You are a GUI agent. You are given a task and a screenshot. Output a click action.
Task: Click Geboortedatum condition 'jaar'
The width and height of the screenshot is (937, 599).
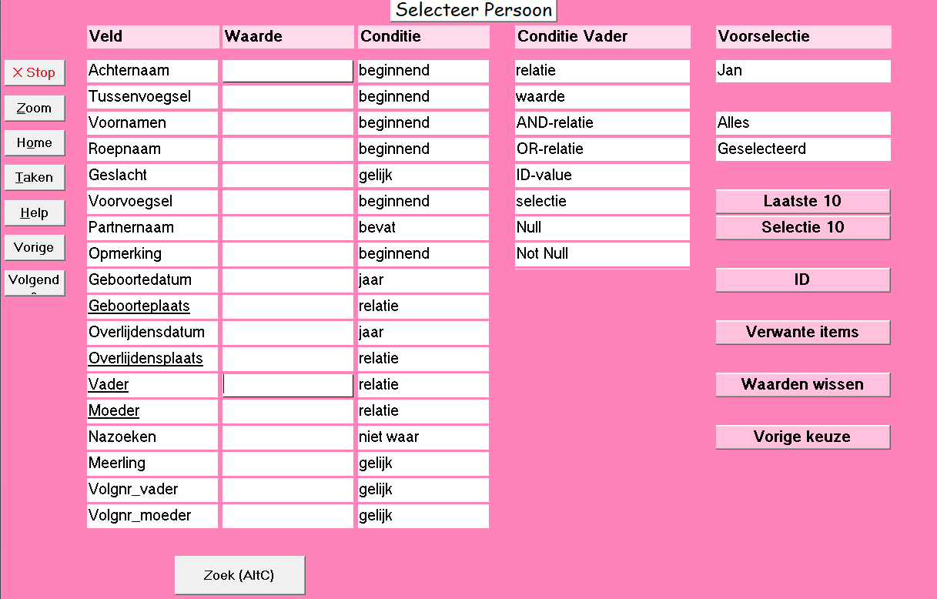click(x=423, y=280)
